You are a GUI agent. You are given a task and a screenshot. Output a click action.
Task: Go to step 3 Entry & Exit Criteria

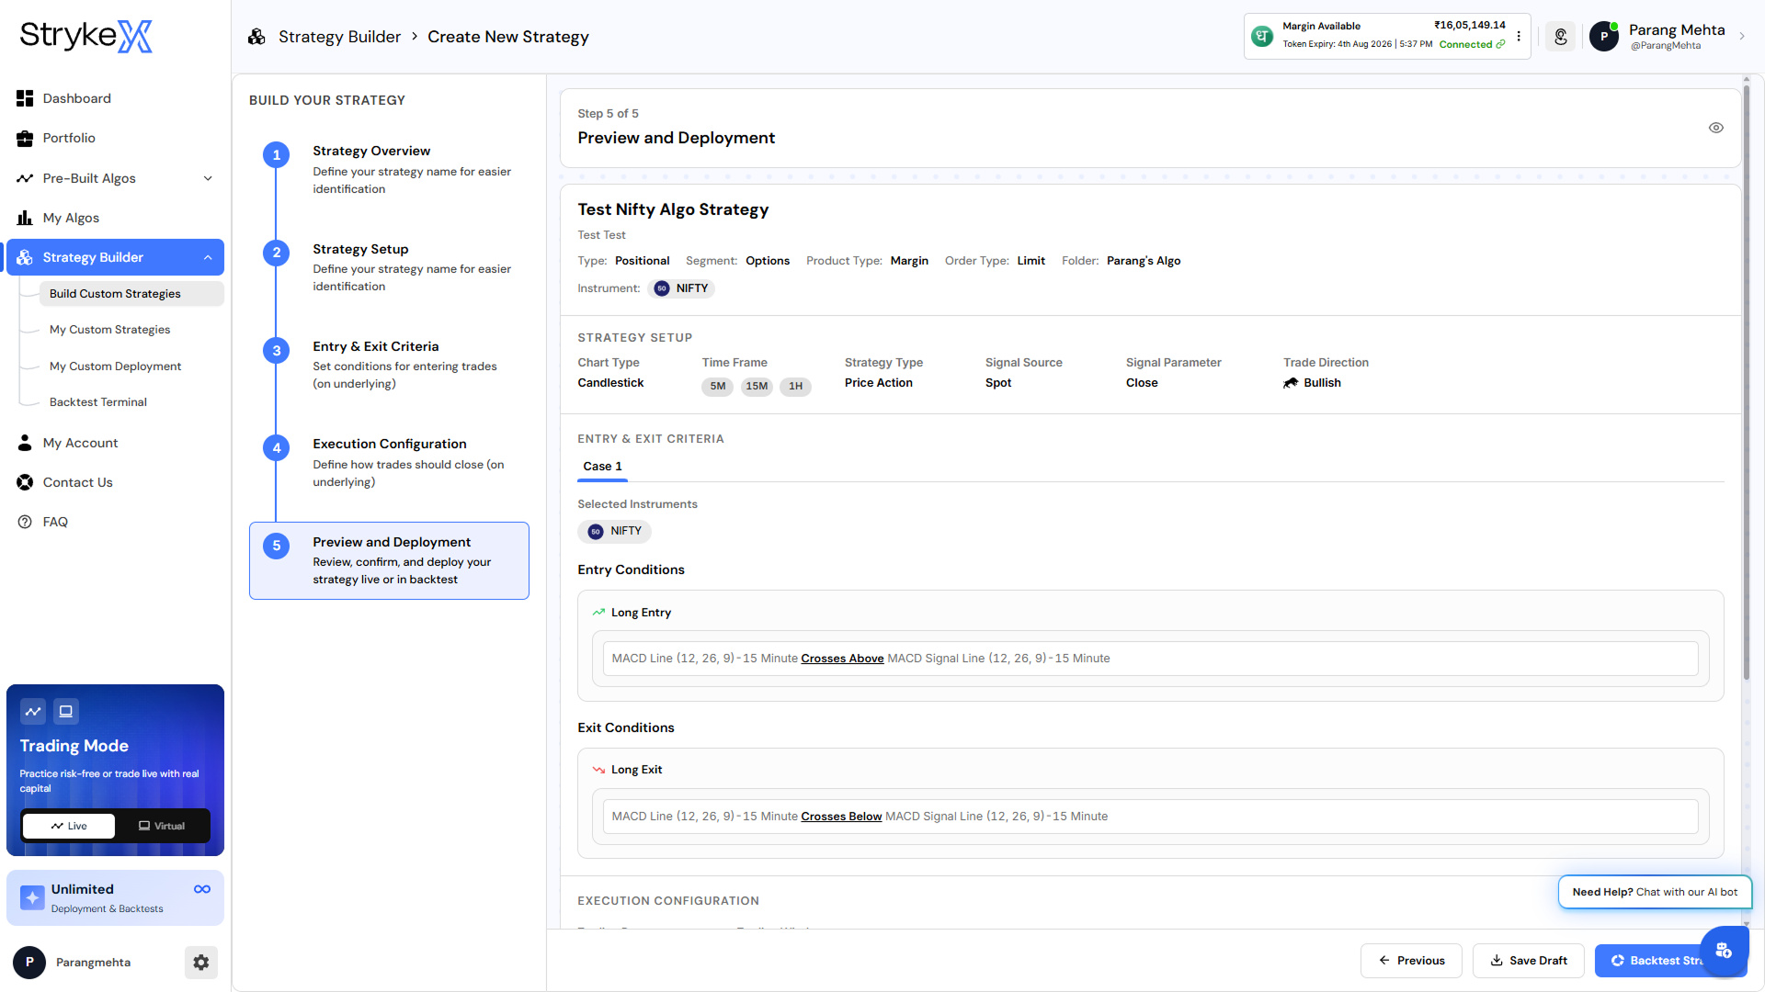390,365
